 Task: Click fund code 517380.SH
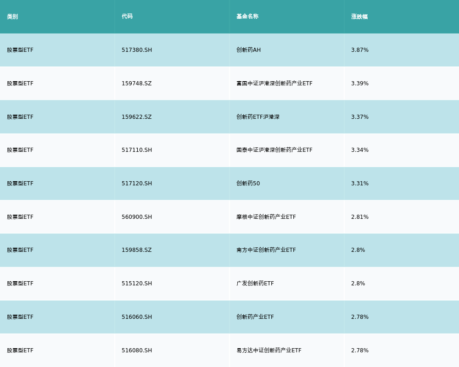coord(137,50)
